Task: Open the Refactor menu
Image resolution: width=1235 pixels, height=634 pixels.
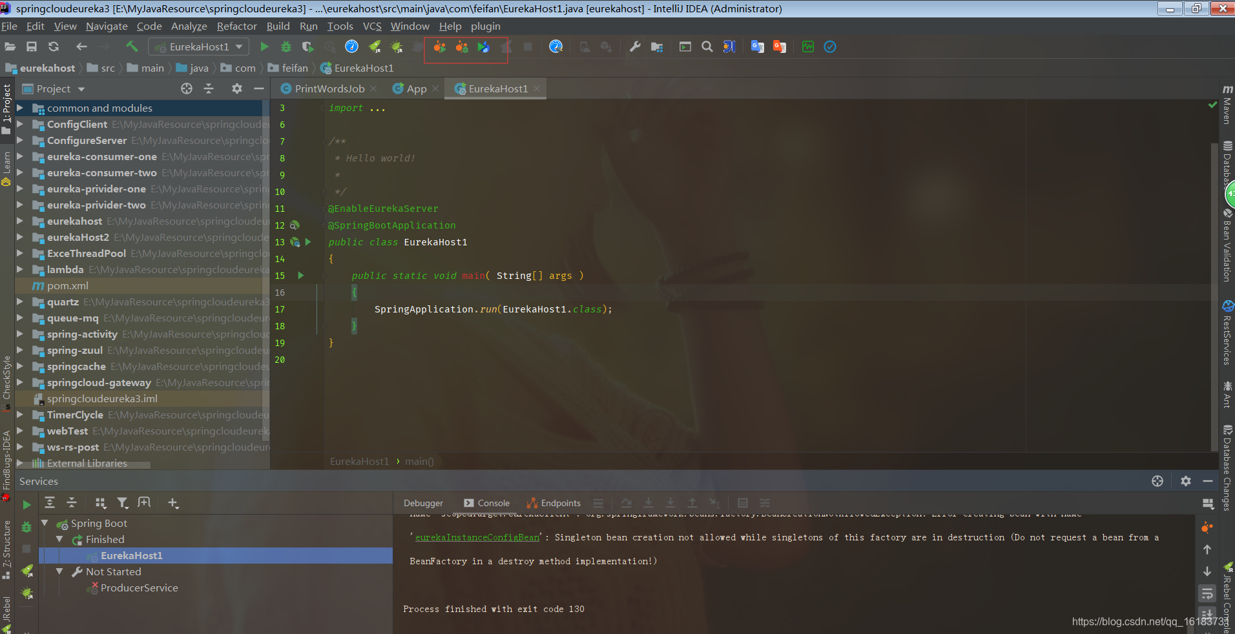Action: (x=236, y=26)
